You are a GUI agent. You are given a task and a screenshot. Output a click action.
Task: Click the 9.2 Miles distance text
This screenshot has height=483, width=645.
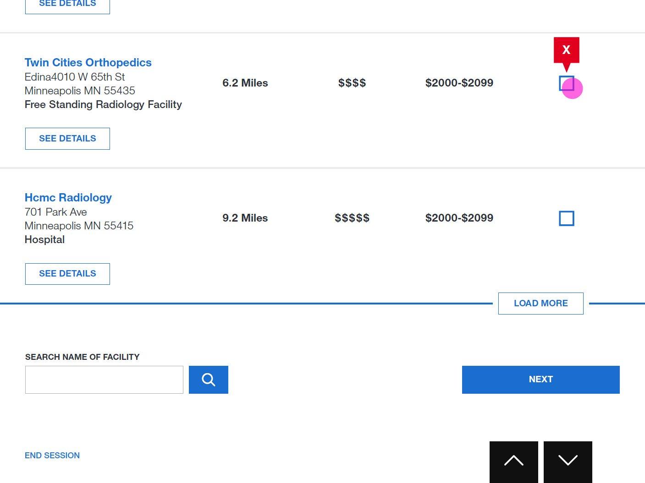pos(245,218)
